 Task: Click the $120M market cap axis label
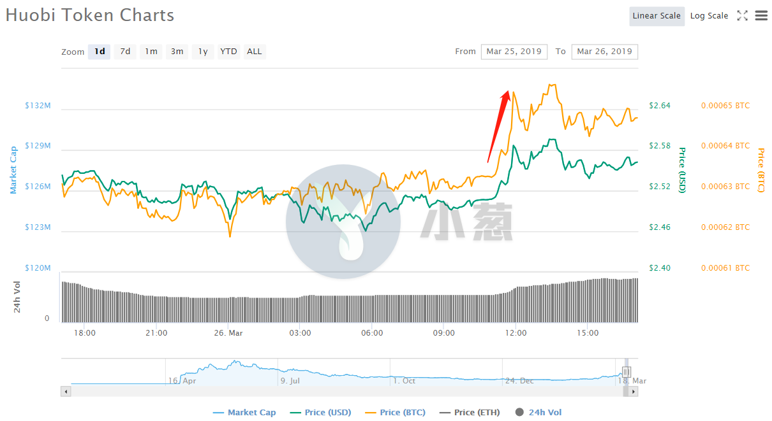click(38, 268)
